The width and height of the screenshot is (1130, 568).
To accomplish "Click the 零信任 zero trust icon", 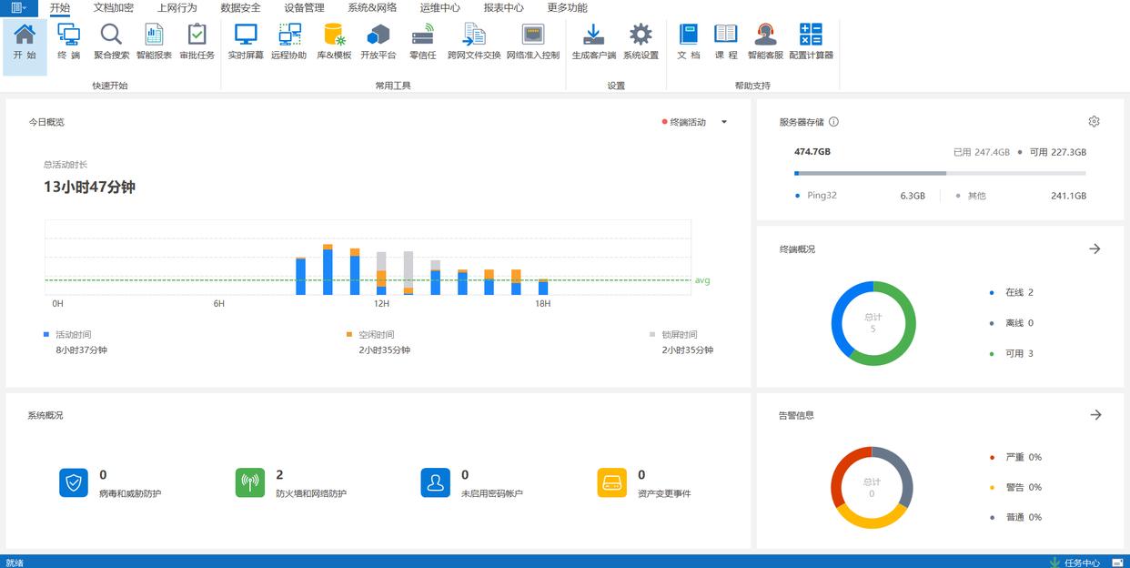I will [x=422, y=42].
